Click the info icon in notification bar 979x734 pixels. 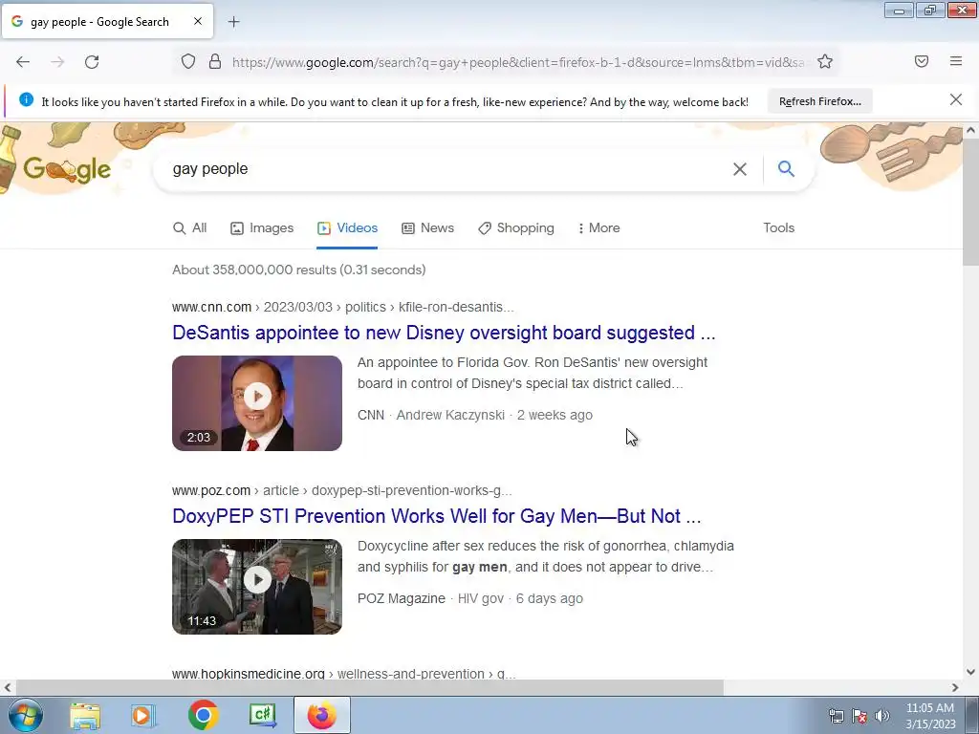pyautogui.click(x=26, y=99)
